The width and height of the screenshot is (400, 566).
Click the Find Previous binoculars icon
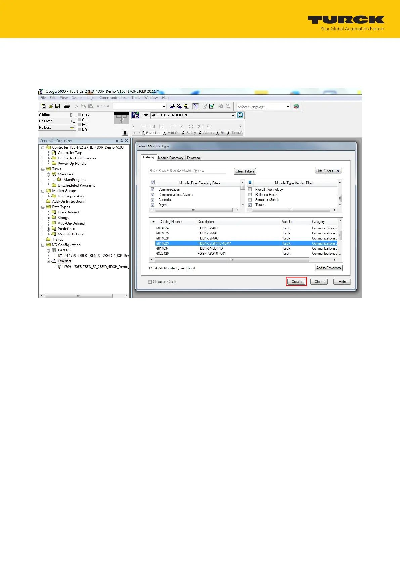172,106
